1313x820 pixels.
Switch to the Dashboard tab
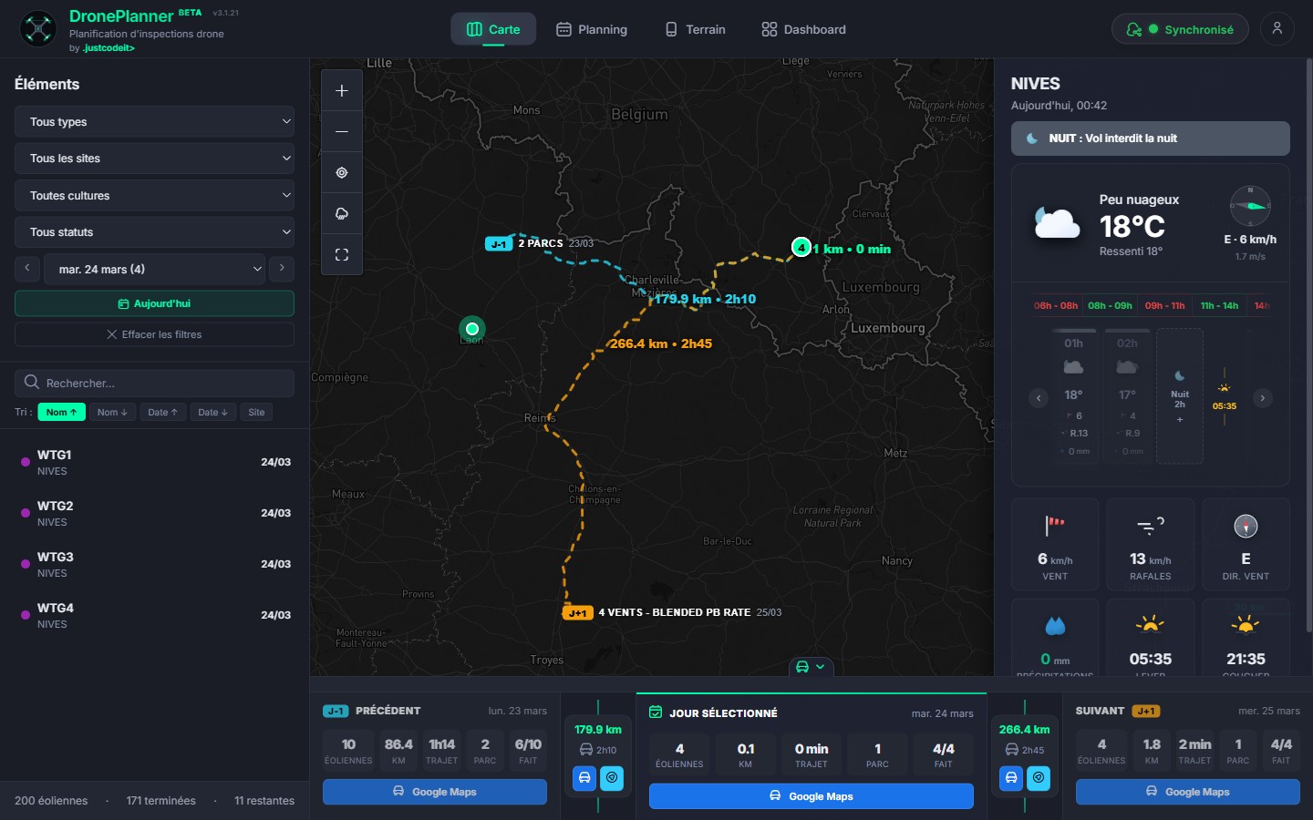(804, 29)
